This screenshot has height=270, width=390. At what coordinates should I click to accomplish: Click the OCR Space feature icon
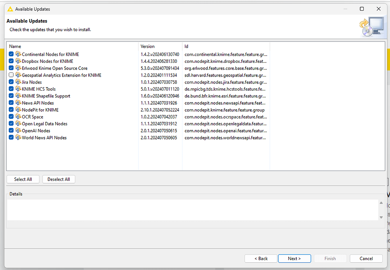click(18, 117)
